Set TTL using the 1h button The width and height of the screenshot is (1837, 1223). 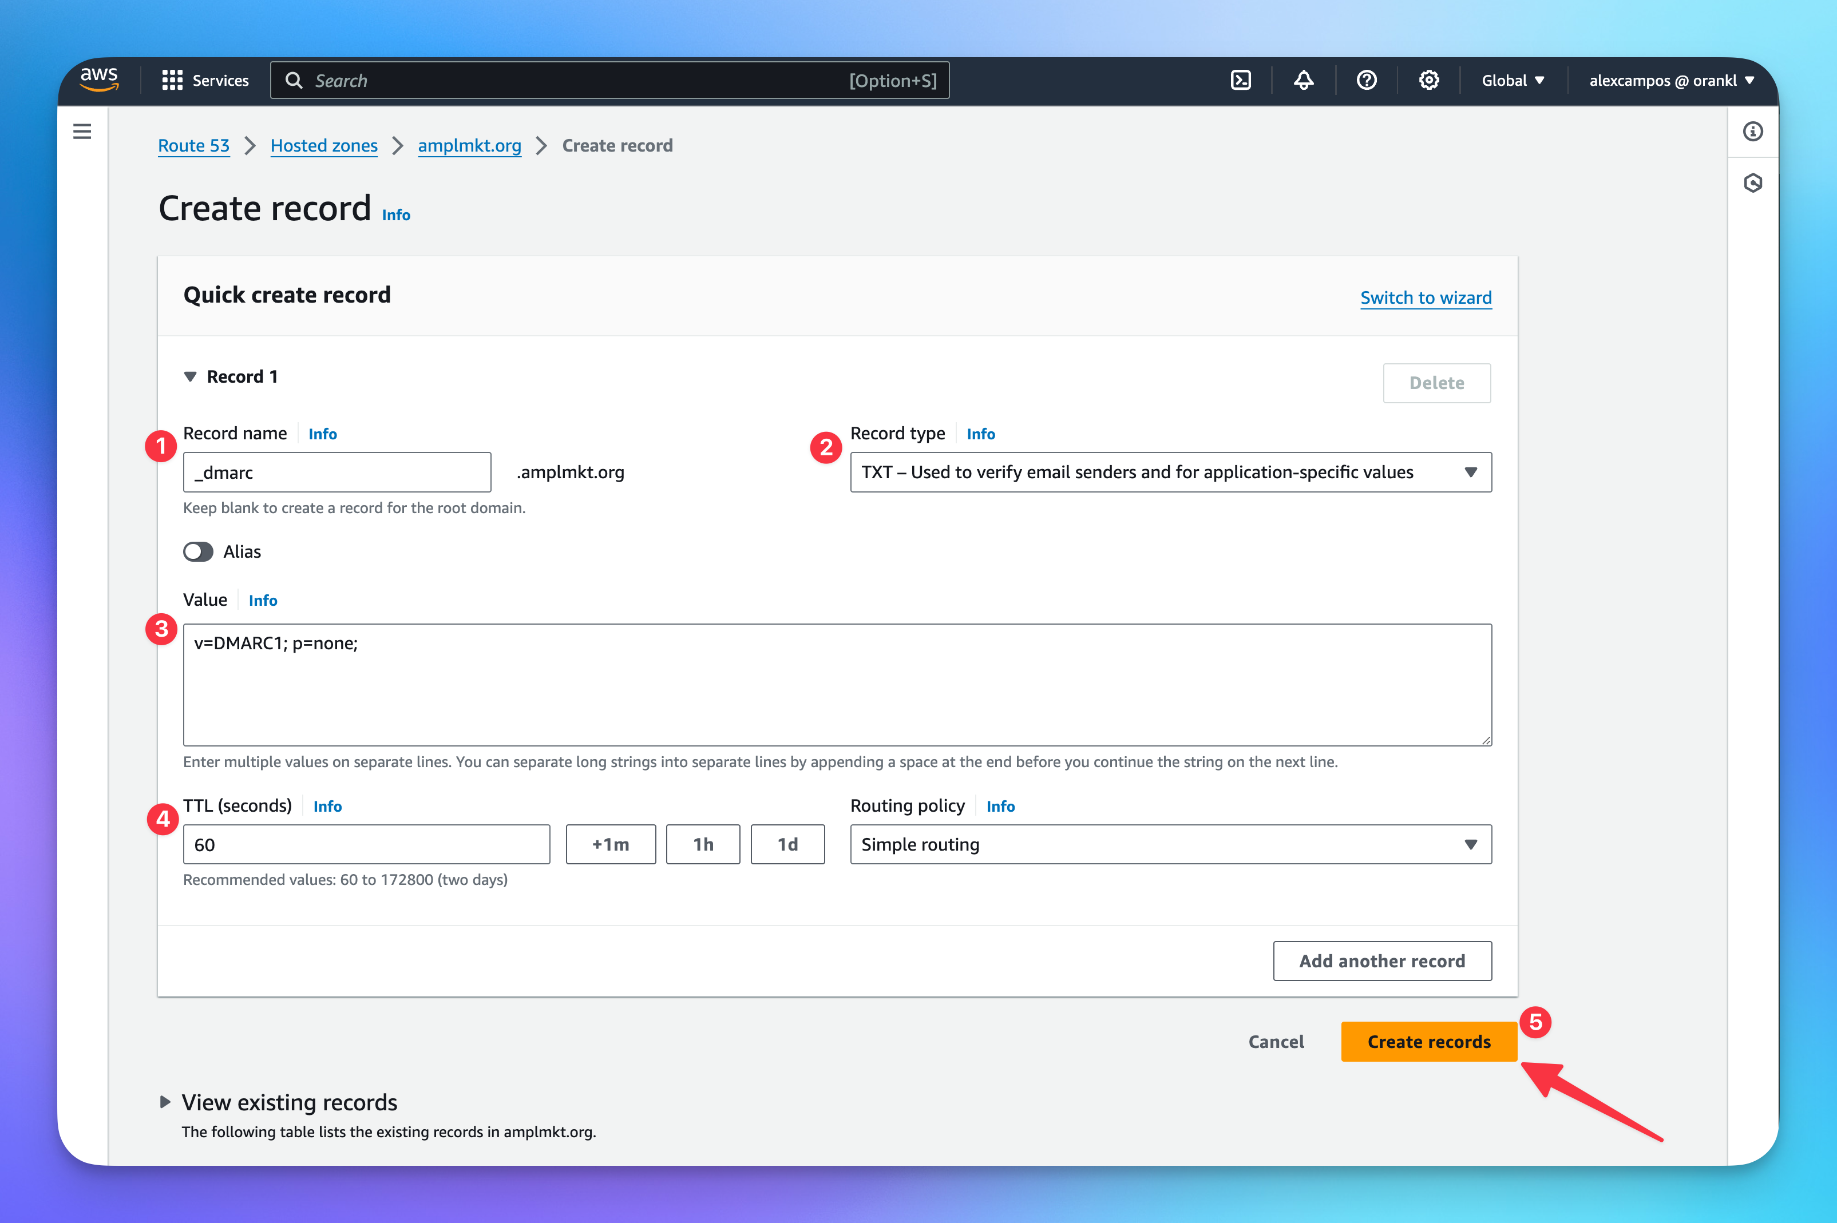pyautogui.click(x=702, y=844)
